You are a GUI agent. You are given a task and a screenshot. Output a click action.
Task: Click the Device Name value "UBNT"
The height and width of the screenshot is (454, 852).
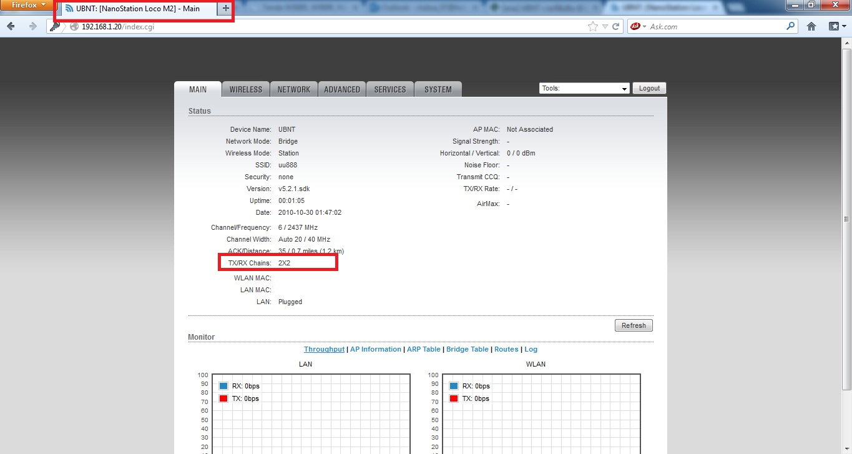click(287, 129)
